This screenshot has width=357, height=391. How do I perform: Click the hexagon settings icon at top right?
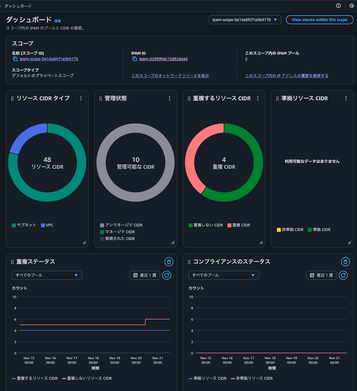pos(351,6)
